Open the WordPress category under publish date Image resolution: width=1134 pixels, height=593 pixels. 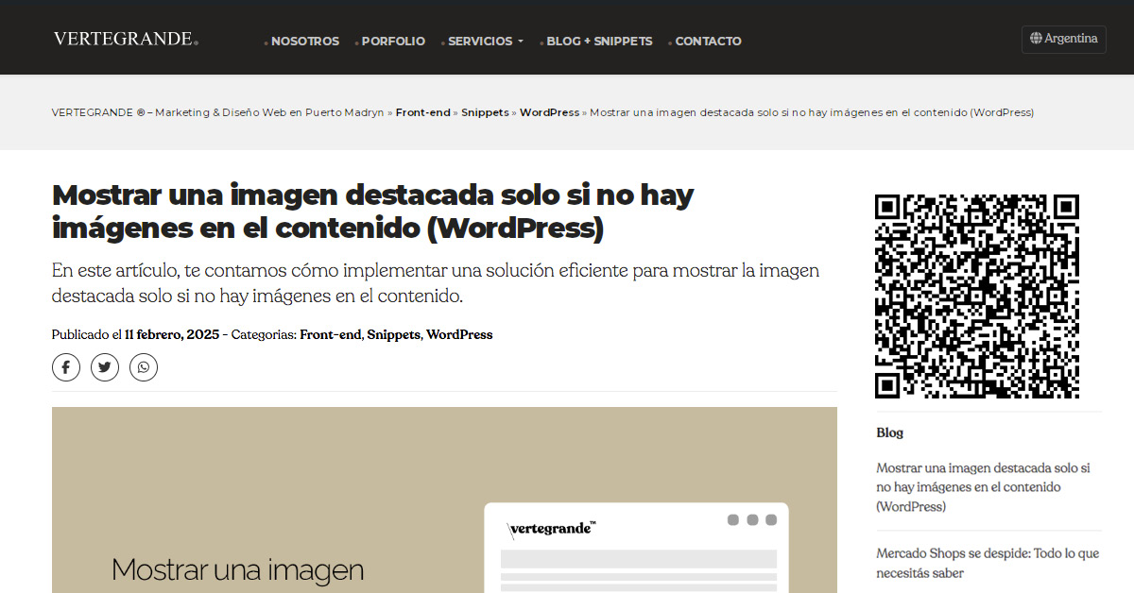click(459, 334)
